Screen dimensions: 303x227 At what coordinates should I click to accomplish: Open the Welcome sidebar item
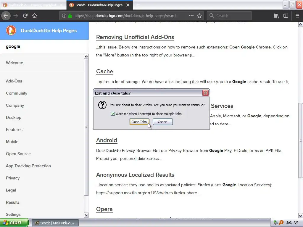tap(14, 63)
